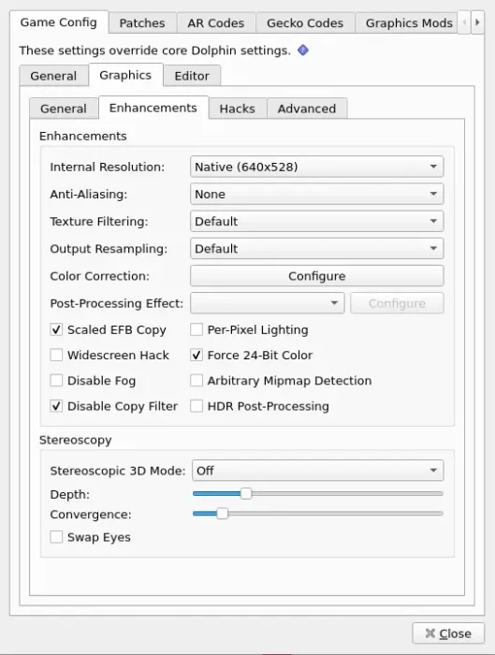The width and height of the screenshot is (495, 655).
Task: Expand the Anti-Aliasing dropdown
Action: [316, 194]
